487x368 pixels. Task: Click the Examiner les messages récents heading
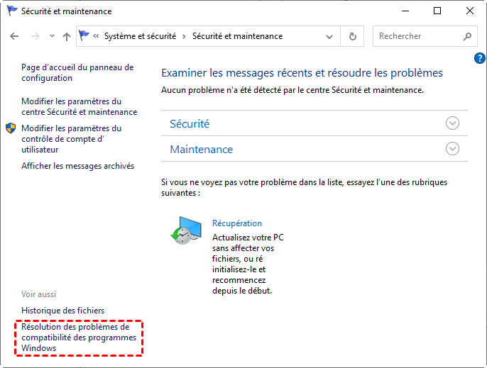302,72
